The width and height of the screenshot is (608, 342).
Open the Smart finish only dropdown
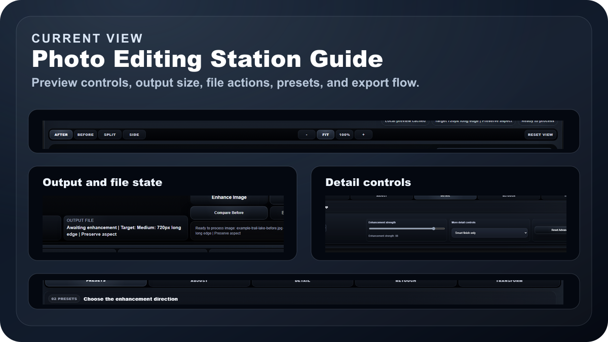click(489, 233)
